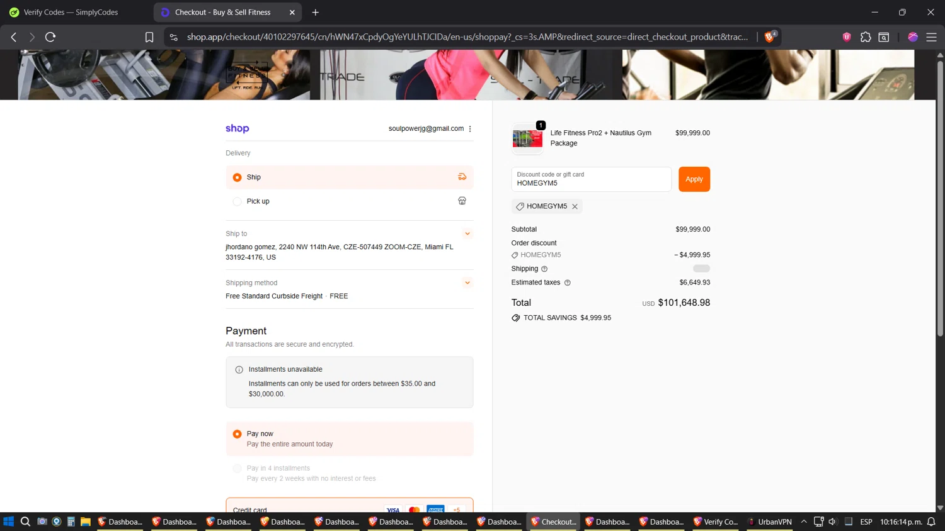Image resolution: width=945 pixels, height=531 pixels.
Task: Choose the Pay in 4 installments option
Action: coord(350,473)
